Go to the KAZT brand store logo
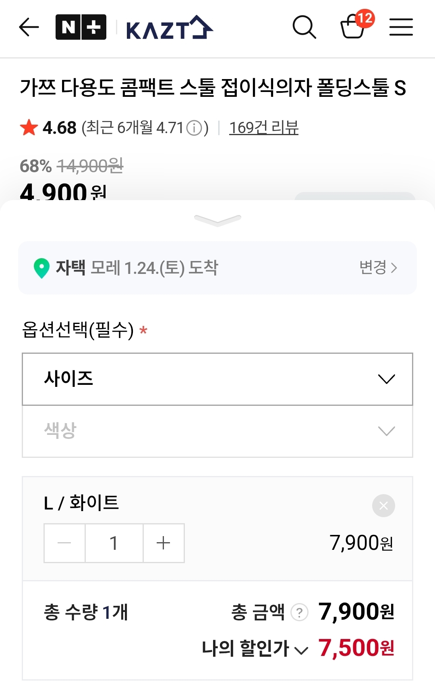The image size is (435, 689). coord(169,28)
